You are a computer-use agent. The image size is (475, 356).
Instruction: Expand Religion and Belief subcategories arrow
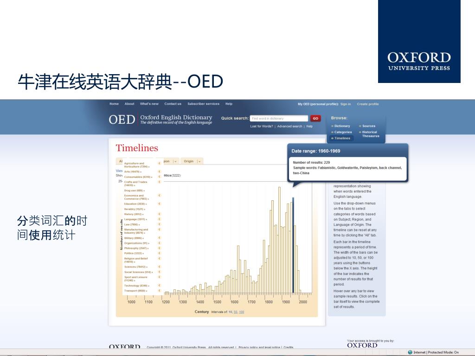tap(160, 259)
